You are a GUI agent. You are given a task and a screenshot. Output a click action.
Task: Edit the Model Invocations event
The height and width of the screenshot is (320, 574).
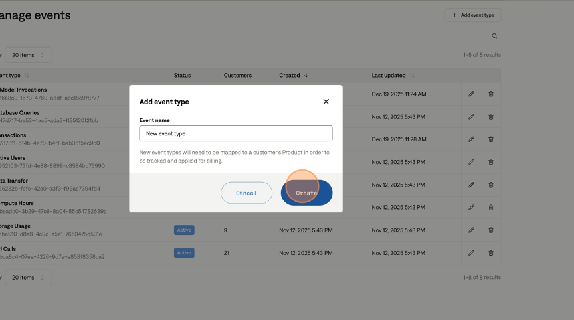click(471, 94)
